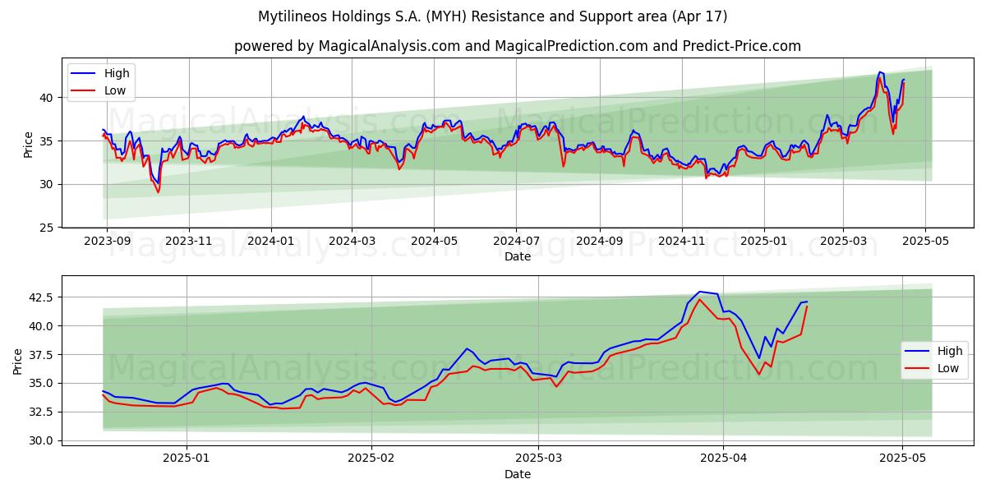The image size is (986, 493).
Task: Click the 2025-03 tick on upper chart
Action: tap(843, 241)
